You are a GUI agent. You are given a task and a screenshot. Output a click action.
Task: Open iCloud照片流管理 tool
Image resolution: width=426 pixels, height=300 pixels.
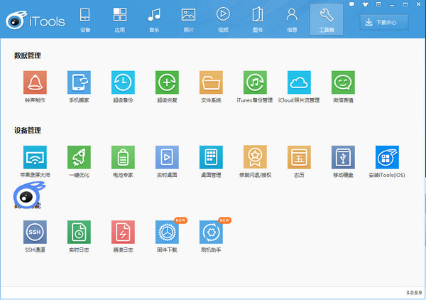299,82
